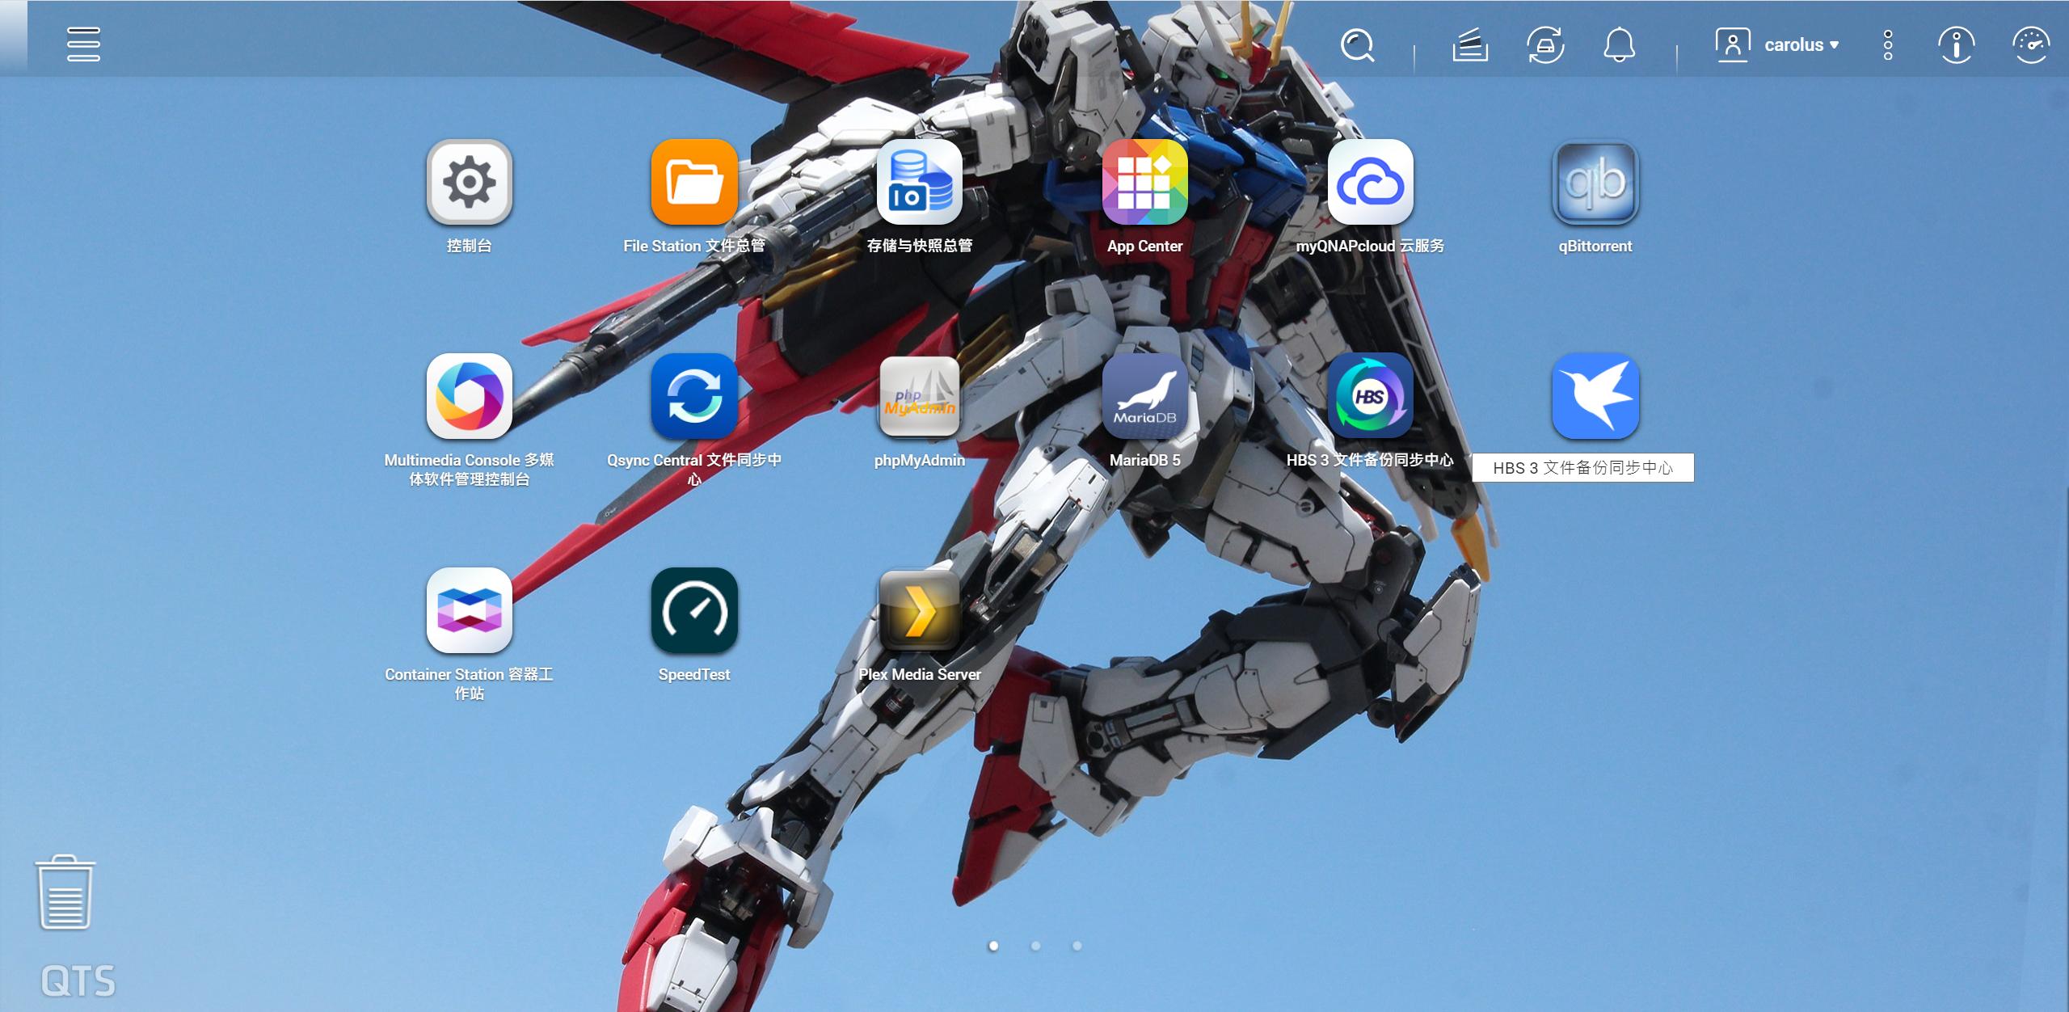Open the main menu hamburger icon
2069x1012 pixels.
(83, 44)
